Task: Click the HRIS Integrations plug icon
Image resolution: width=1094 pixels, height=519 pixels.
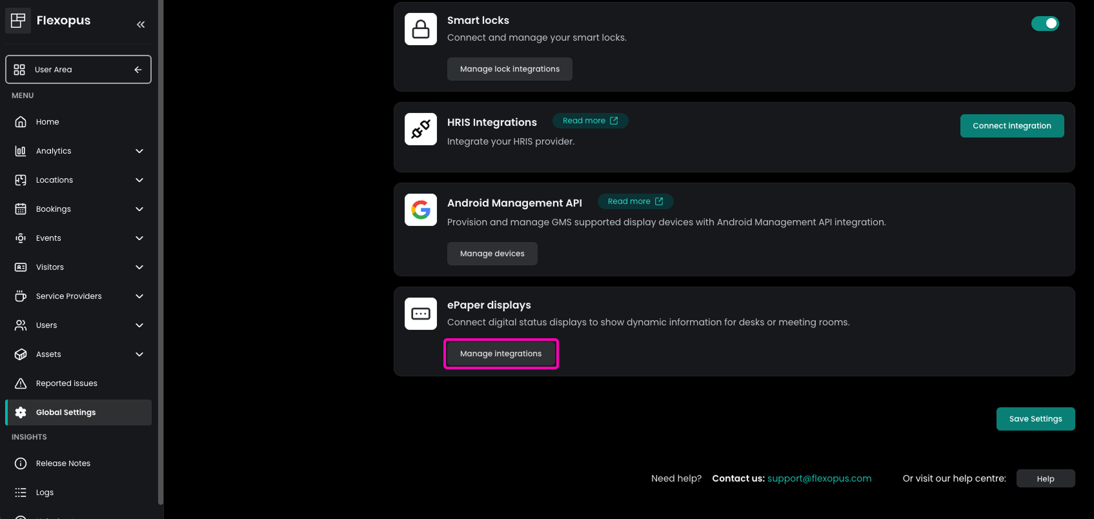Action: (421, 129)
